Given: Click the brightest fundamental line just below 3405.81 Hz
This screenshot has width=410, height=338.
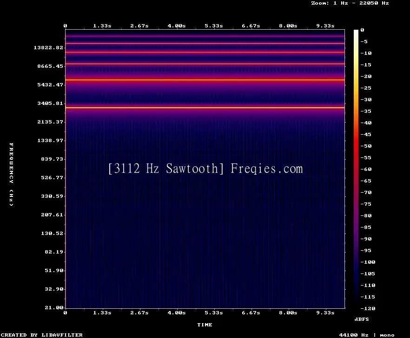Looking at the screenshot, I should [x=205, y=108].
